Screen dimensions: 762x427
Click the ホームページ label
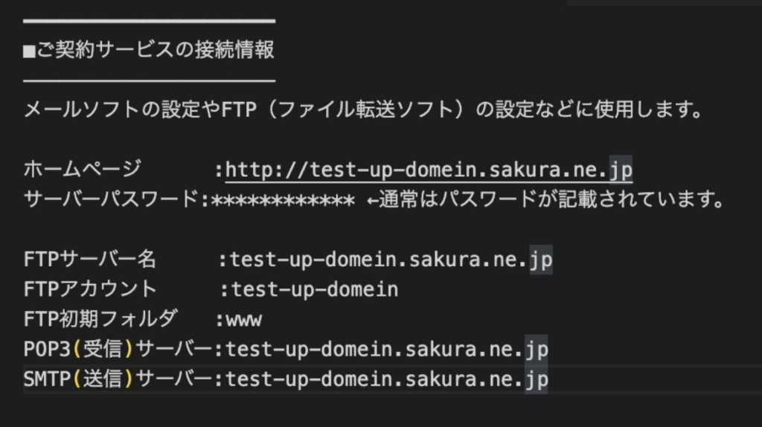coord(82,170)
